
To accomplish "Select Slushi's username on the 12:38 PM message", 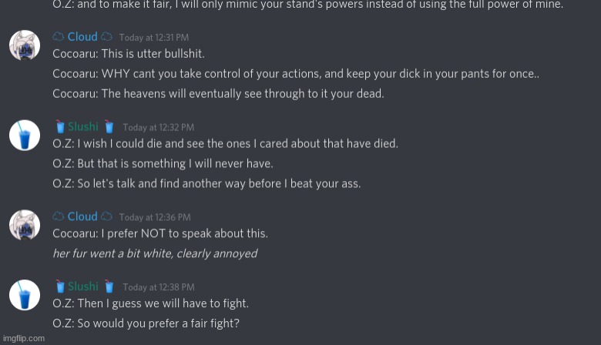I will click(x=83, y=286).
